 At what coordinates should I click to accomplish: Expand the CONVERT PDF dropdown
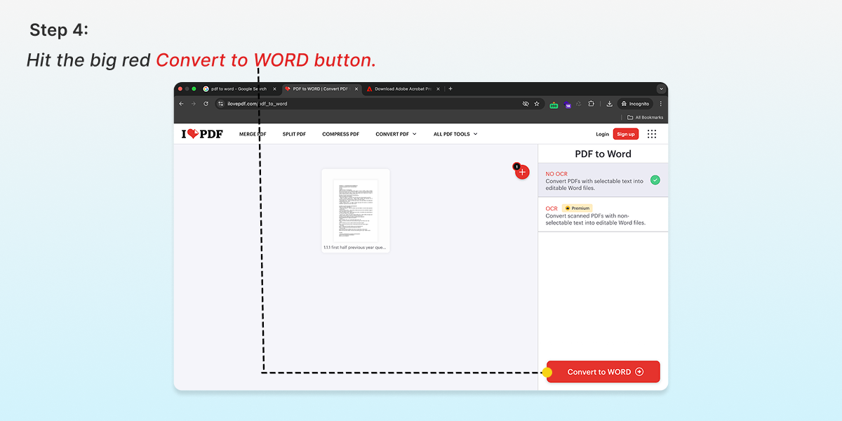click(395, 133)
